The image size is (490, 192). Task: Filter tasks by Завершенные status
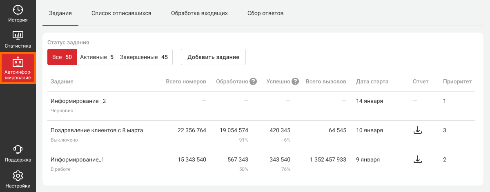click(x=145, y=57)
